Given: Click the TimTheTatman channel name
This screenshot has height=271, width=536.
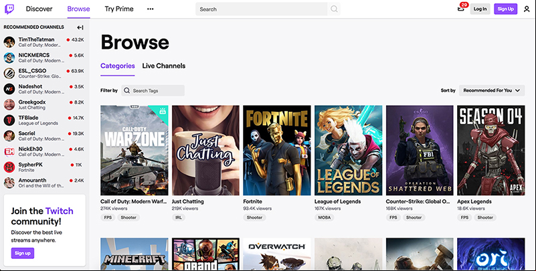Looking at the screenshot, I should (x=36, y=39).
